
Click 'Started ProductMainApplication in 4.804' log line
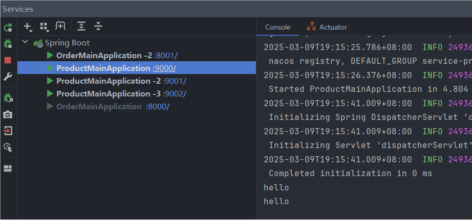pyautogui.click(x=368, y=89)
